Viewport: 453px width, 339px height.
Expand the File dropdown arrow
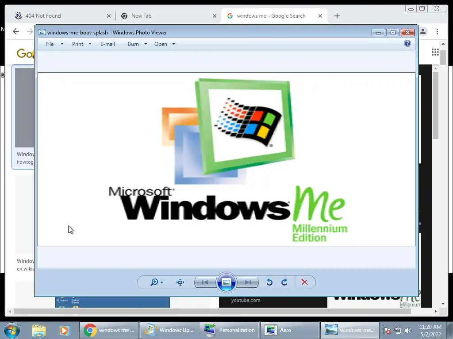[x=62, y=44]
